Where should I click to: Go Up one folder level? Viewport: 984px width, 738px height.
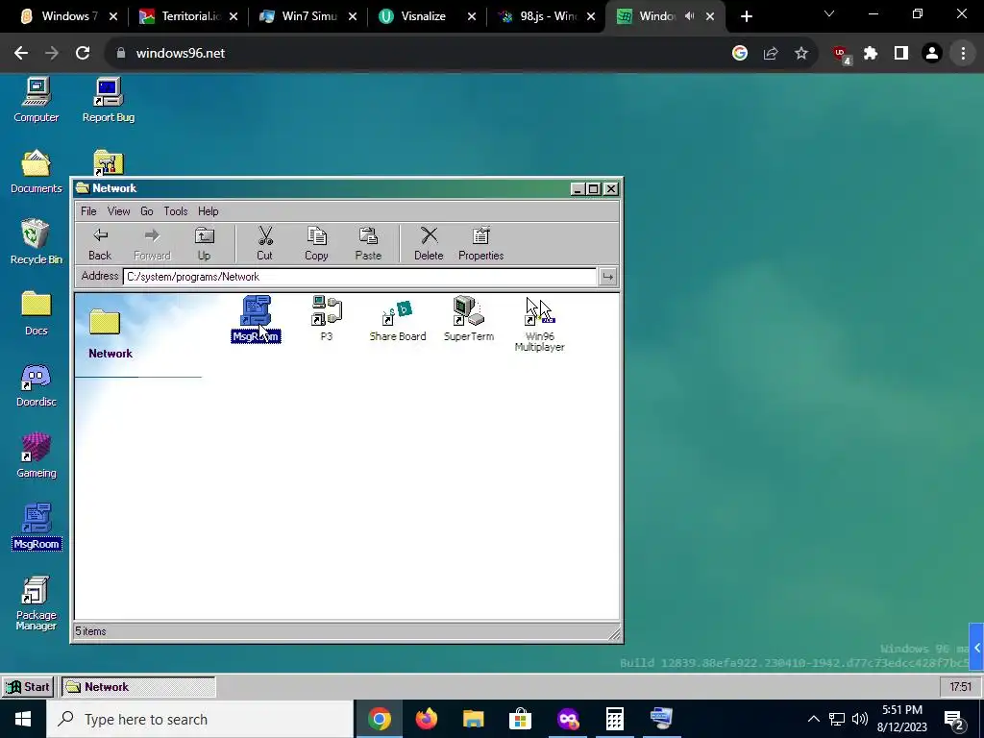[204, 243]
